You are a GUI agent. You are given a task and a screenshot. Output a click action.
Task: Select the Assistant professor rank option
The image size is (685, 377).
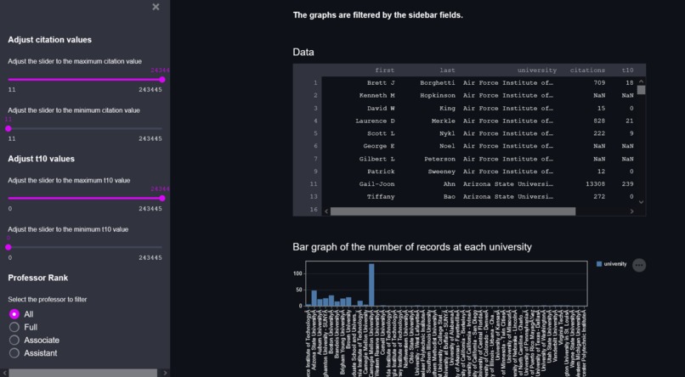tap(14, 353)
